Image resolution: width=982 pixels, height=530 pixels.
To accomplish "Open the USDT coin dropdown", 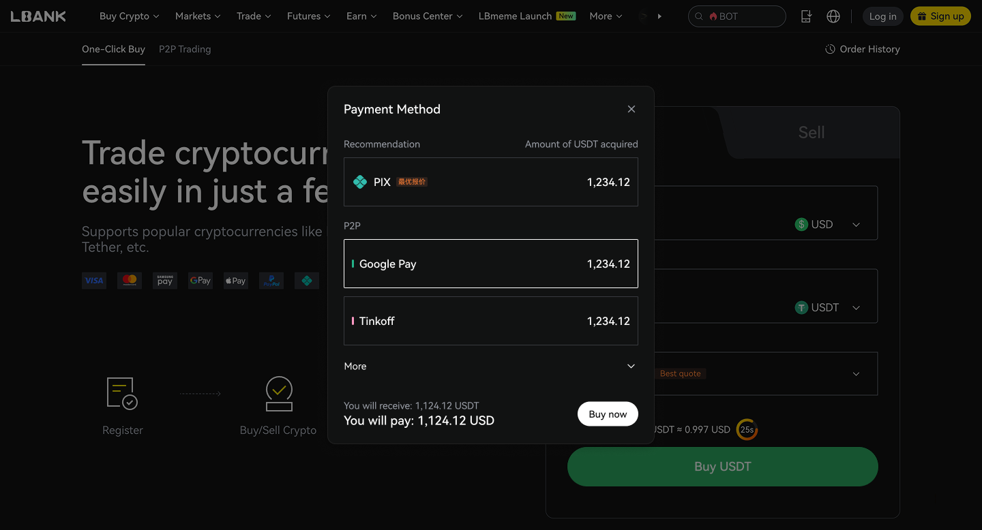I will click(x=828, y=308).
